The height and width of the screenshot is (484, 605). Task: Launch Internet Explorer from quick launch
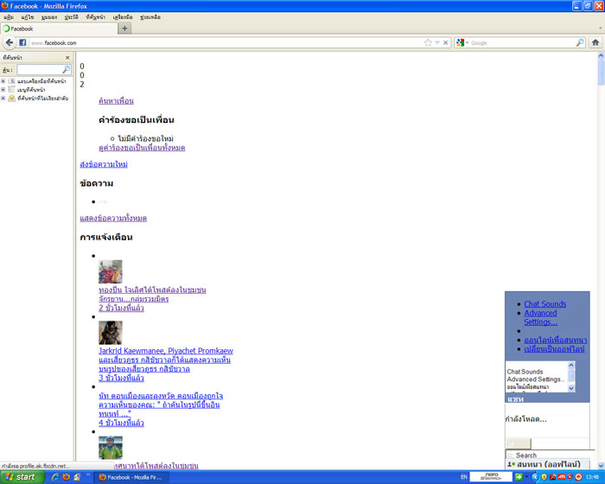coord(55,477)
